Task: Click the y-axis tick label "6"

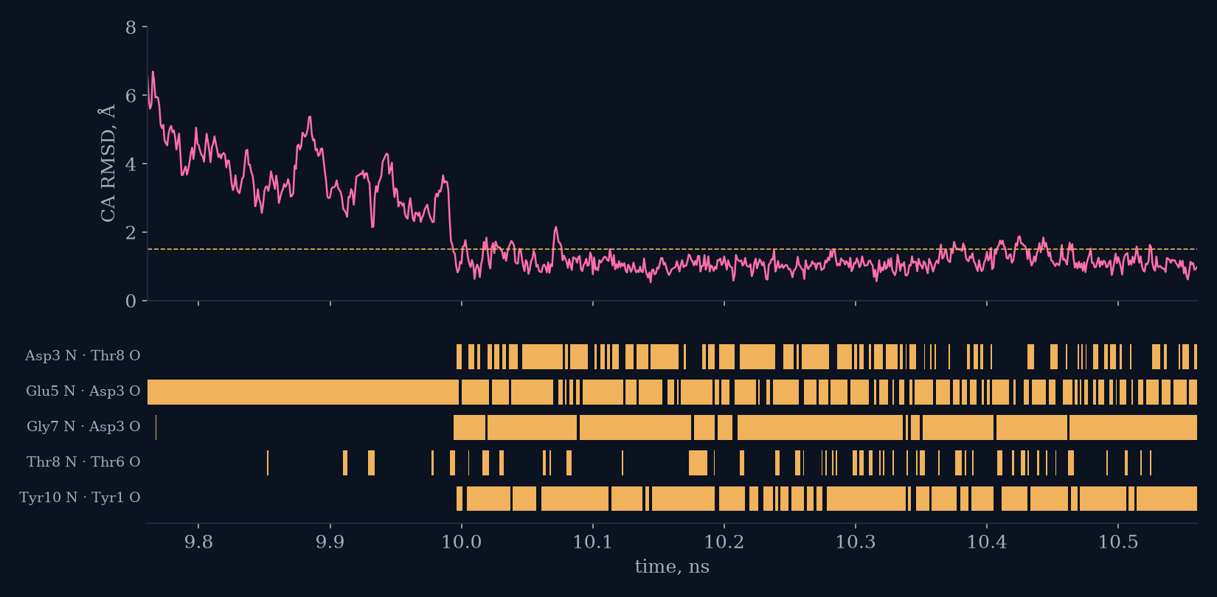Action: 131,96
